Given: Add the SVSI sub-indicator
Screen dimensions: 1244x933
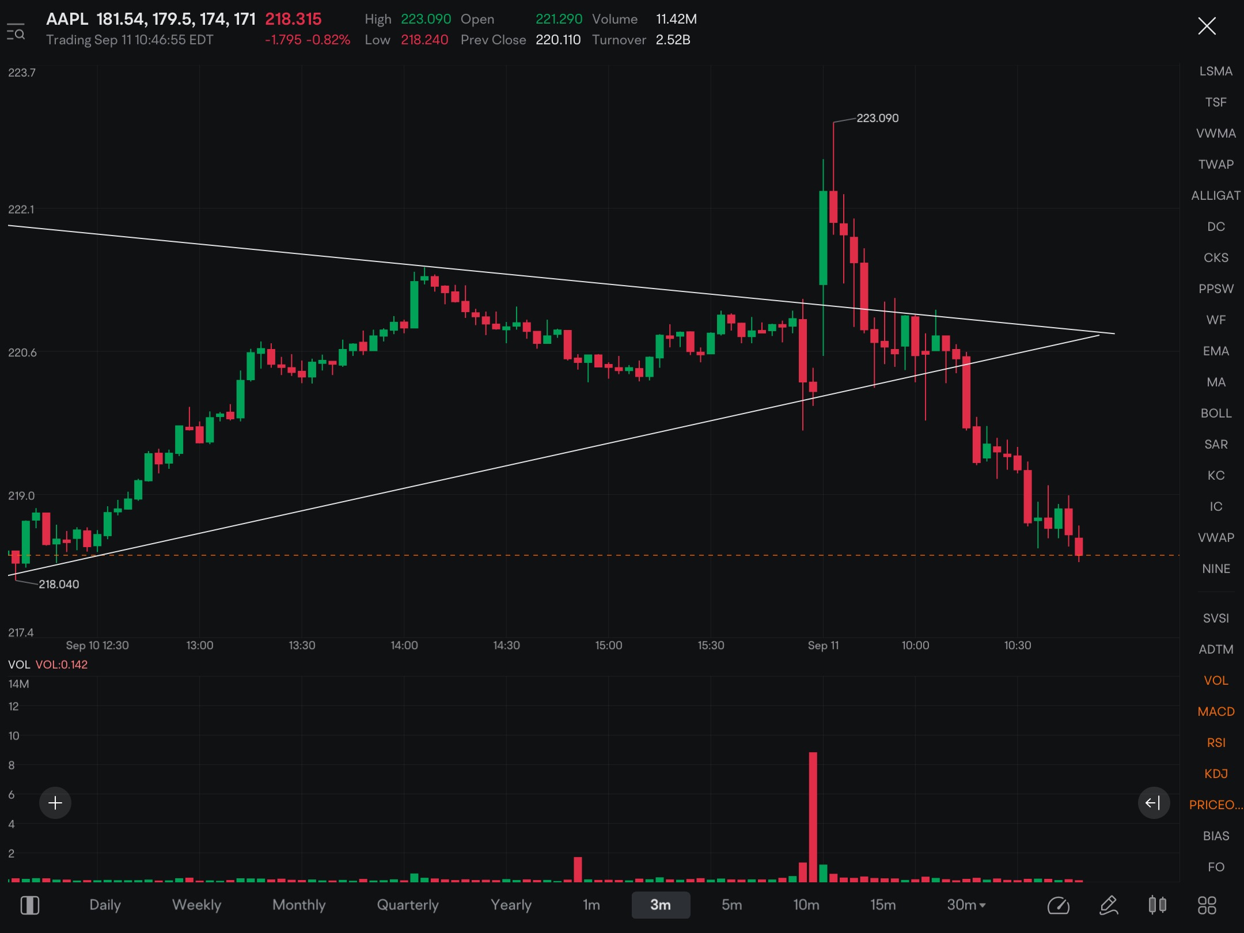Looking at the screenshot, I should coord(1216,618).
